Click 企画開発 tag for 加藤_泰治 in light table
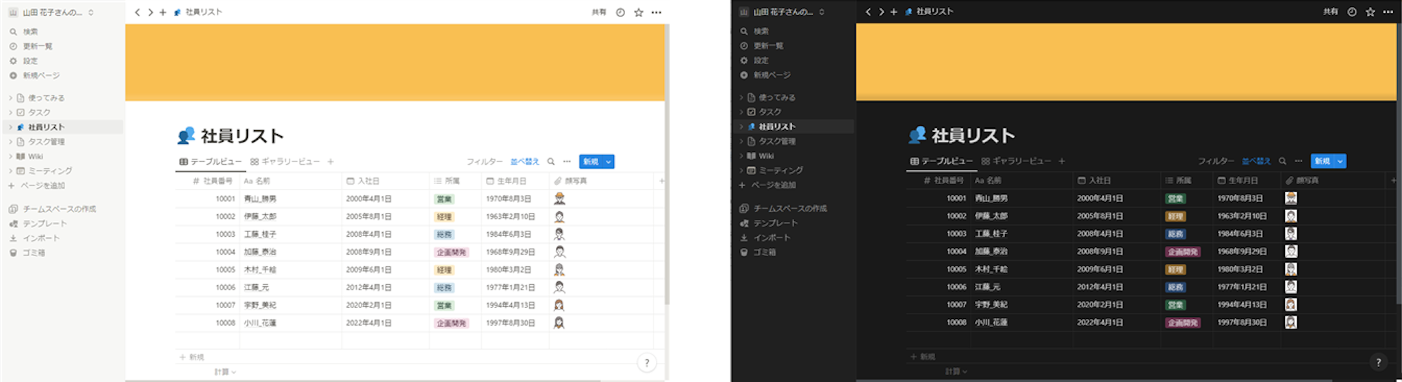1402x382 pixels. [x=451, y=252]
